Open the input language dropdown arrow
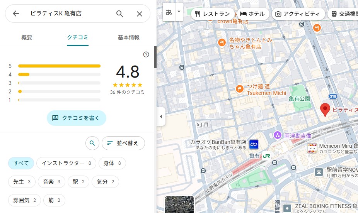 pyautogui.click(x=179, y=12)
